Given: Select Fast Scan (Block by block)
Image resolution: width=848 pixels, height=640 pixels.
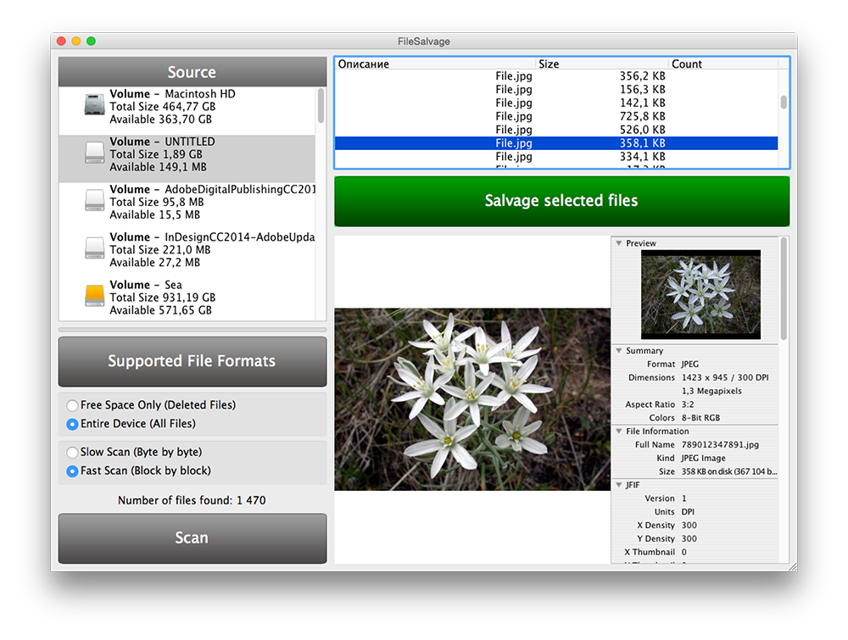Looking at the screenshot, I should click(x=73, y=471).
